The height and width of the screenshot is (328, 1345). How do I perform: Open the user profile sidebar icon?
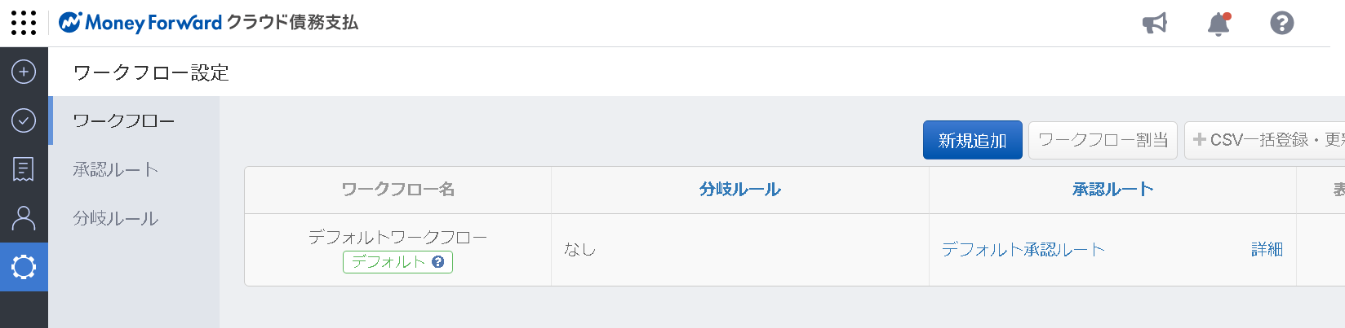(24, 218)
